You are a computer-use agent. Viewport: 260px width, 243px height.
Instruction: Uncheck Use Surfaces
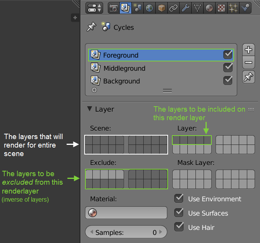(x=179, y=212)
